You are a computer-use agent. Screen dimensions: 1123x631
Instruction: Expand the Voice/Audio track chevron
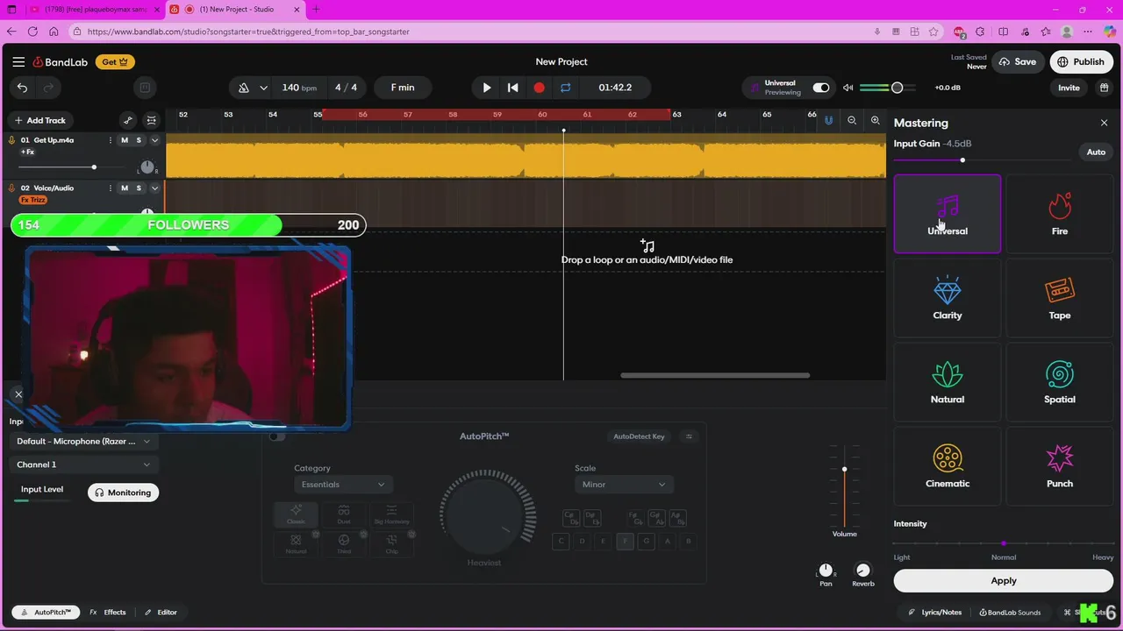pos(155,188)
